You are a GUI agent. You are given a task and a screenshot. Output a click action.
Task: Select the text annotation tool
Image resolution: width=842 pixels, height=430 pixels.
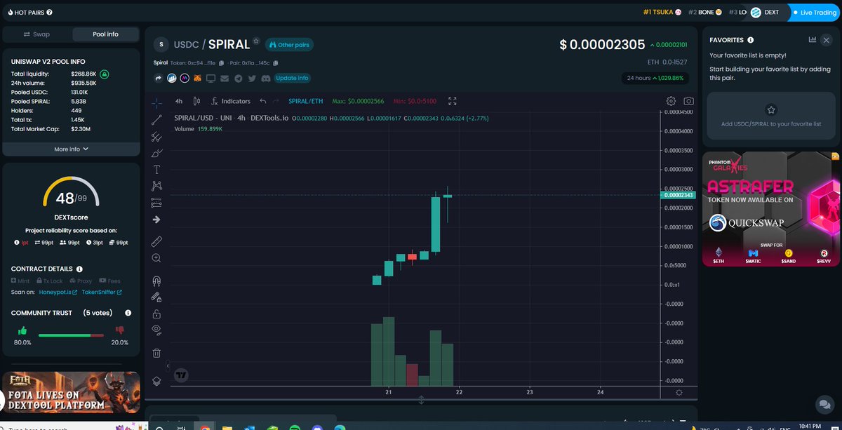(x=156, y=170)
